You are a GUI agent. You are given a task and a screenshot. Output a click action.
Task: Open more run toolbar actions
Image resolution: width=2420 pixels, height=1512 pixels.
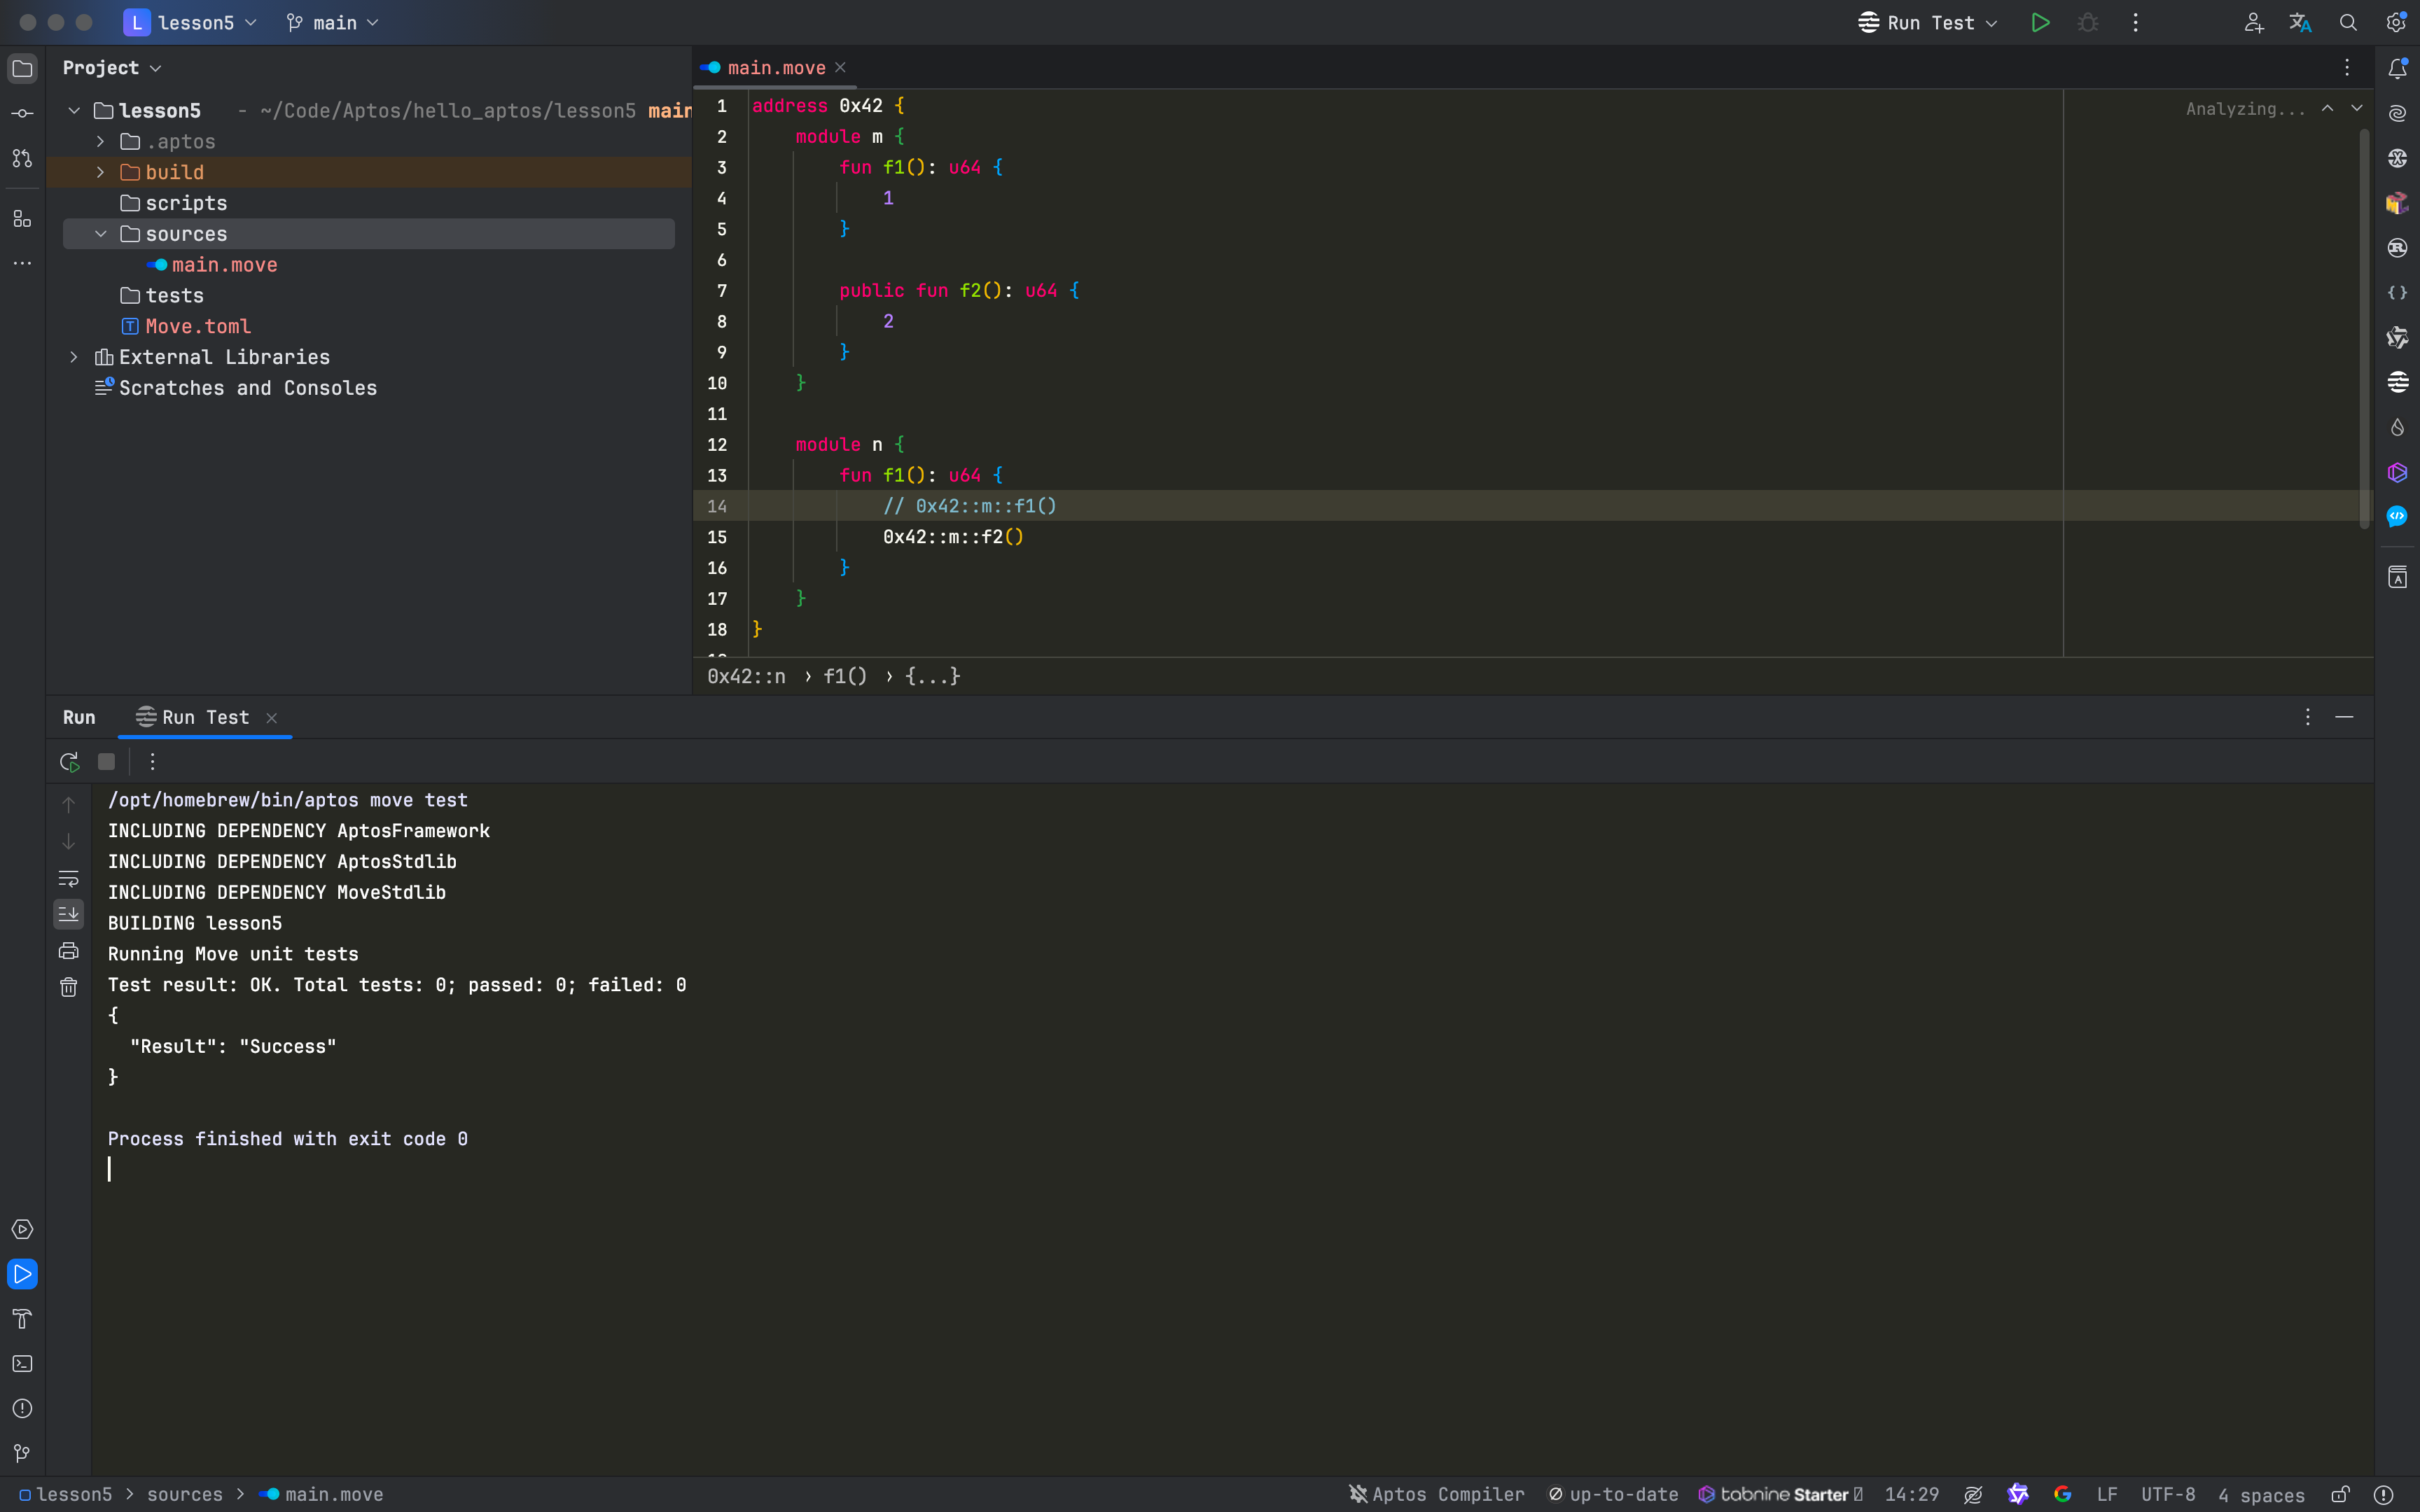click(152, 762)
